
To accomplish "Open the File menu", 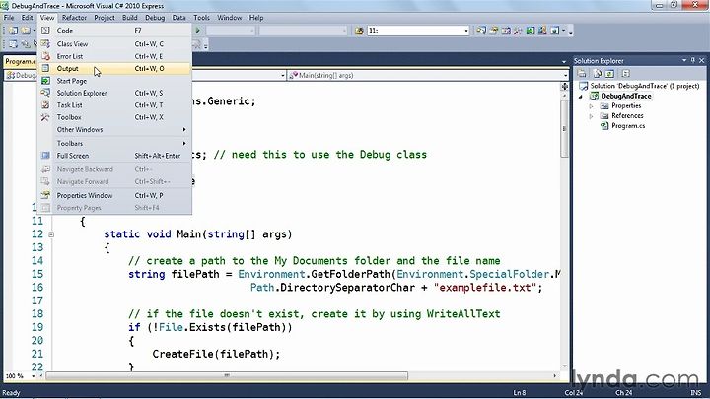I will (9, 18).
